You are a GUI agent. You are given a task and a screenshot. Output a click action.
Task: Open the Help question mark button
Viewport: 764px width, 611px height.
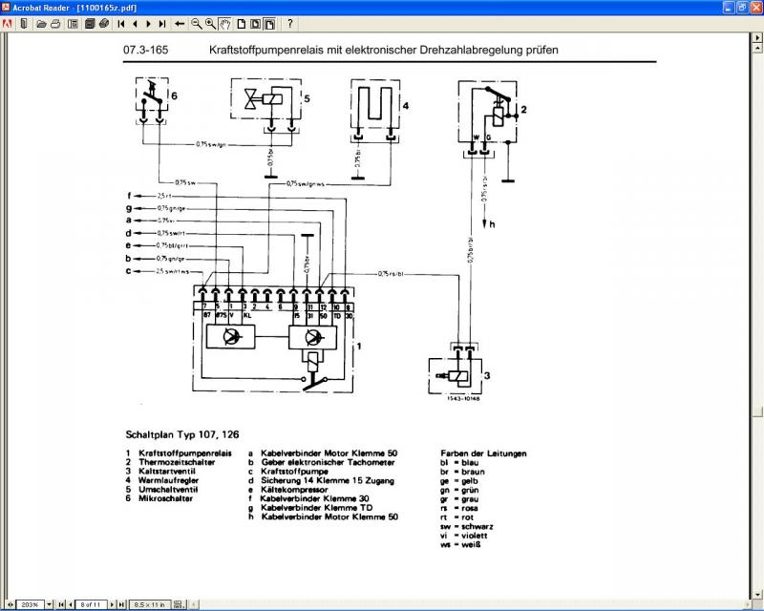coord(289,23)
